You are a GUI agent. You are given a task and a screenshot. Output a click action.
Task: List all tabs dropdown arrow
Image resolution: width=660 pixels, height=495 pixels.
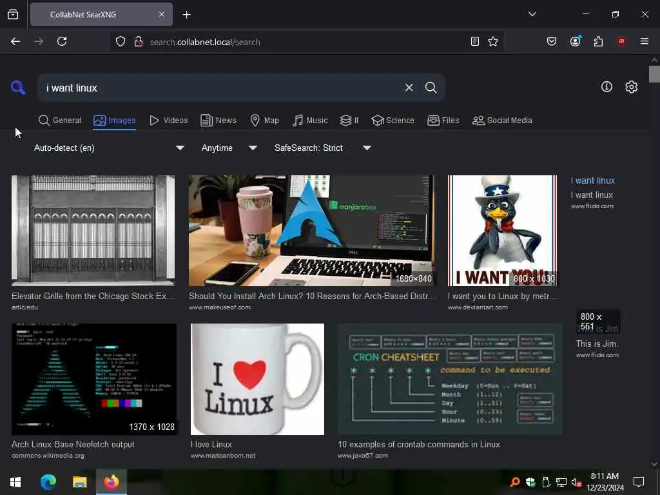pos(532,14)
